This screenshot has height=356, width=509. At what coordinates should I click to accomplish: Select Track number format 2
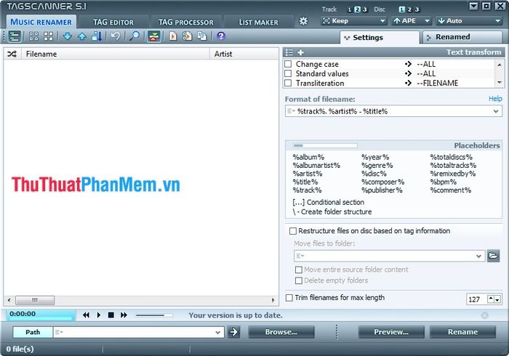[357, 9]
